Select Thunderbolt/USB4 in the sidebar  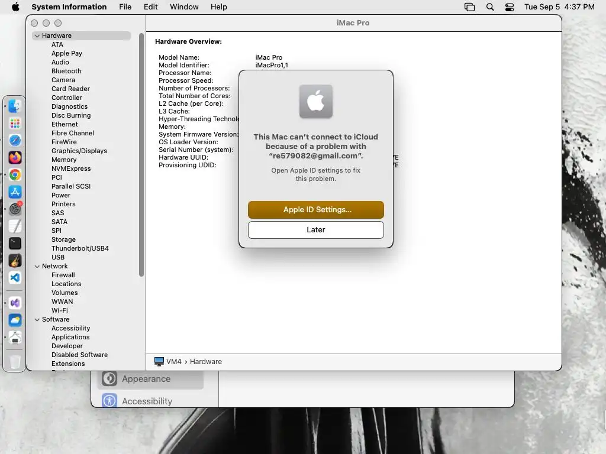(x=80, y=249)
